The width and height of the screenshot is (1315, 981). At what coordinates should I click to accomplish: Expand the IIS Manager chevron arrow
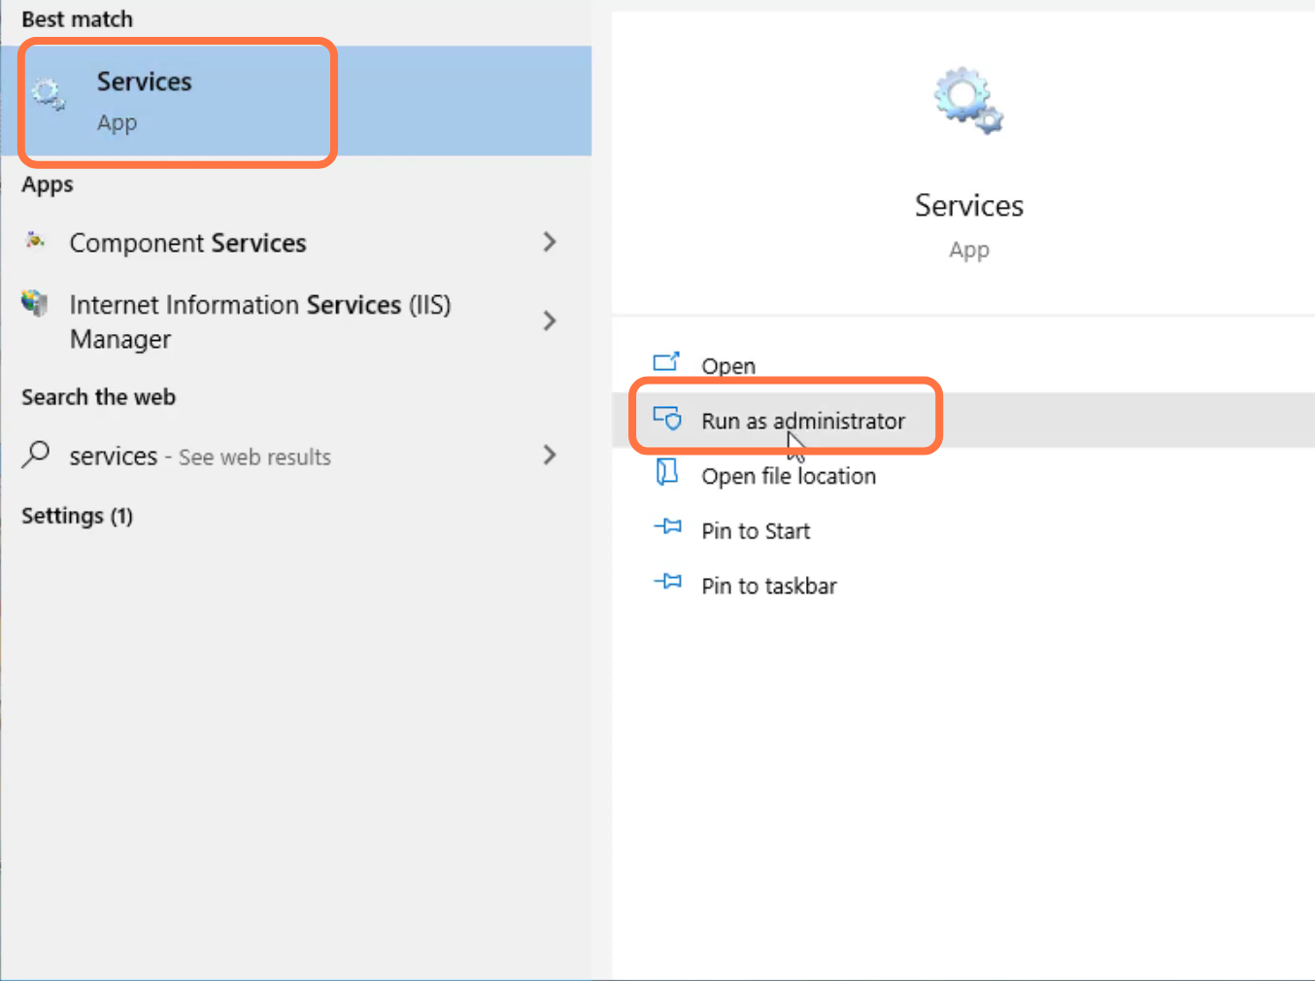(x=550, y=321)
